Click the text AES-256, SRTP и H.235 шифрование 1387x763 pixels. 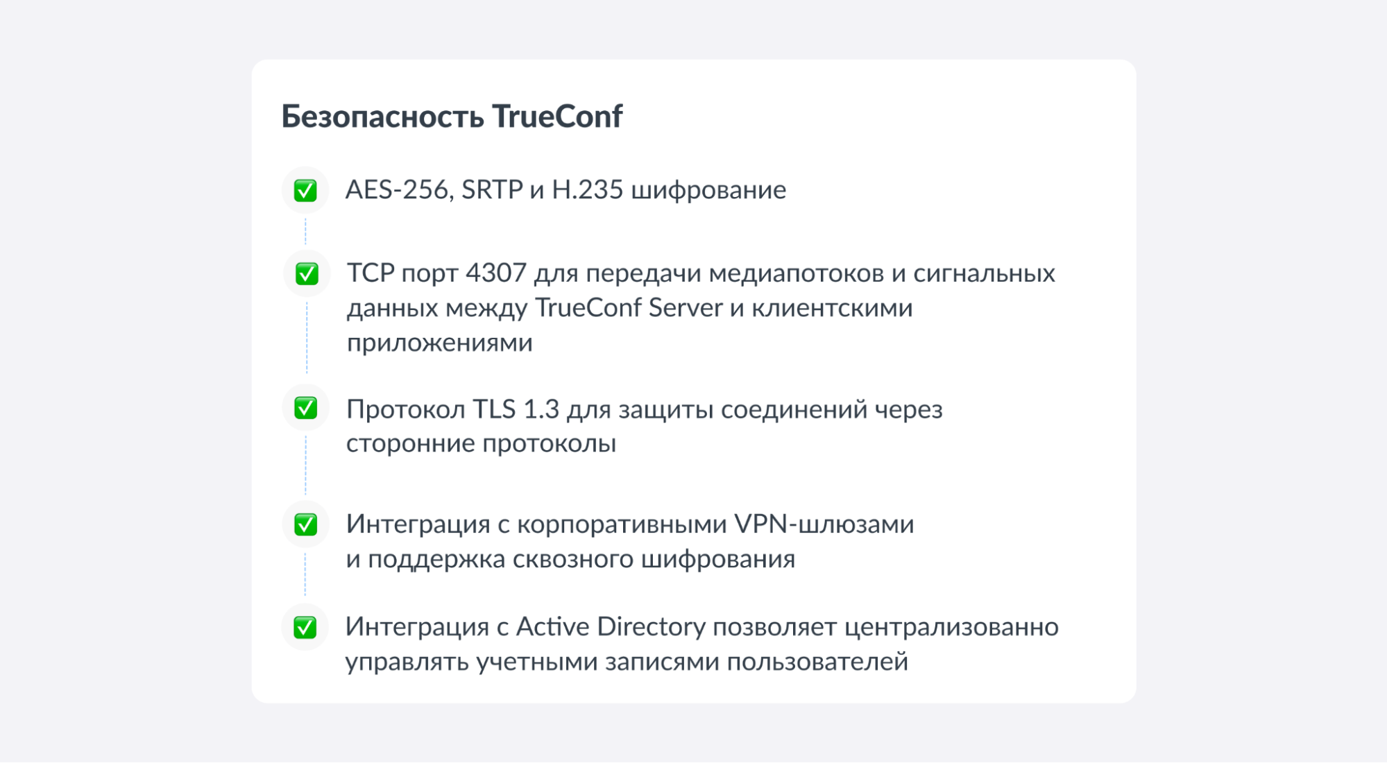(565, 190)
